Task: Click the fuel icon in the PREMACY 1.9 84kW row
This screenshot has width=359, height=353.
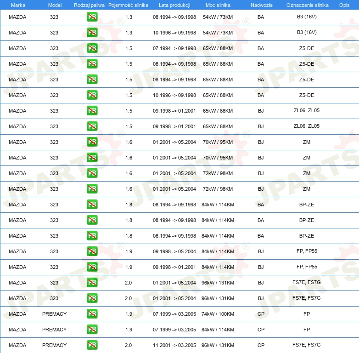Action: pyautogui.click(x=92, y=329)
